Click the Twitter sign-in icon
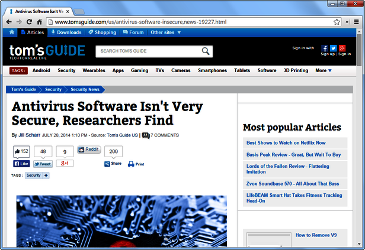 pos(334,48)
